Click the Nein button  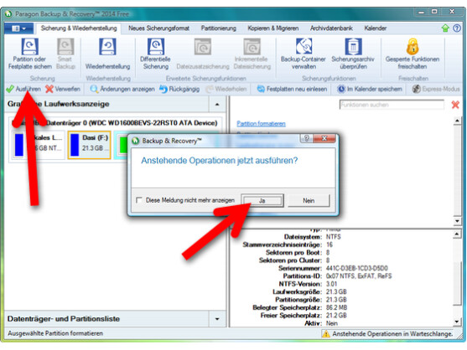point(309,201)
